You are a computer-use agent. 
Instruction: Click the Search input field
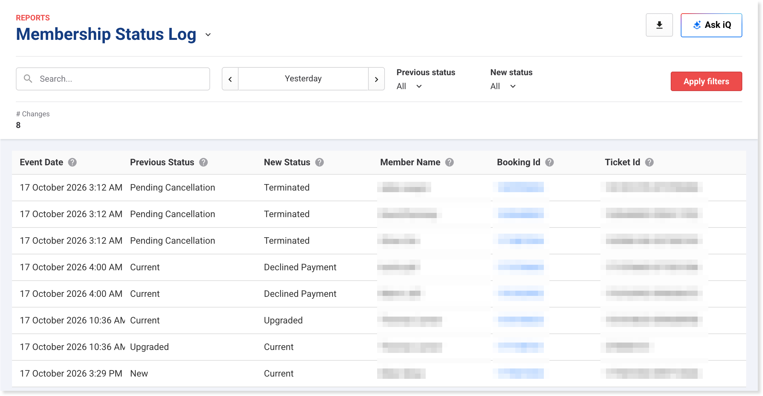click(x=113, y=79)
